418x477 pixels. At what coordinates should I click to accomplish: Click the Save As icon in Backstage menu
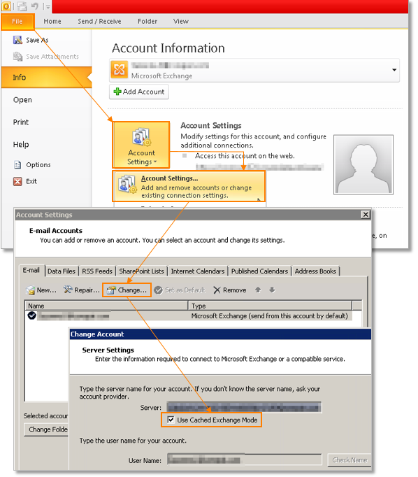pos(17,40)
